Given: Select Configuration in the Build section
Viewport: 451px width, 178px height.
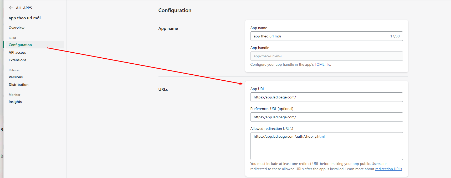Looking at the screenshot, I should pyautogui.click(x=20, y=45).
